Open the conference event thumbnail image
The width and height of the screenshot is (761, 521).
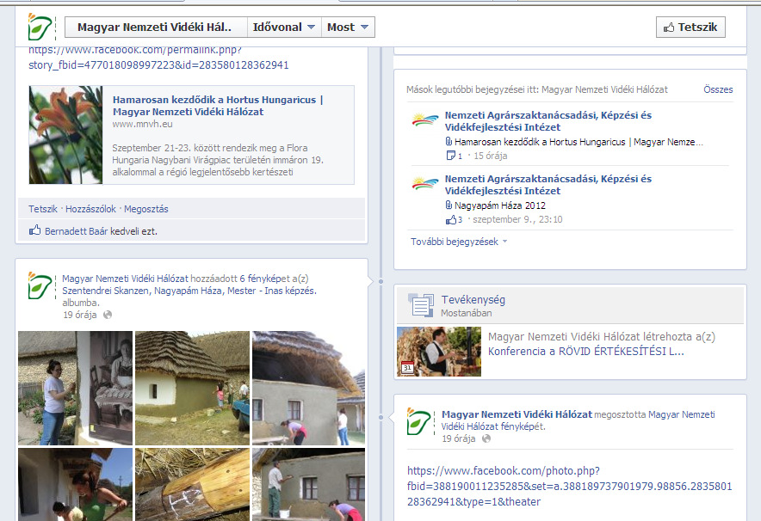[439, 352]
